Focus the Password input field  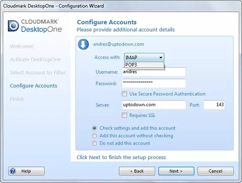[x=154, y=83]
